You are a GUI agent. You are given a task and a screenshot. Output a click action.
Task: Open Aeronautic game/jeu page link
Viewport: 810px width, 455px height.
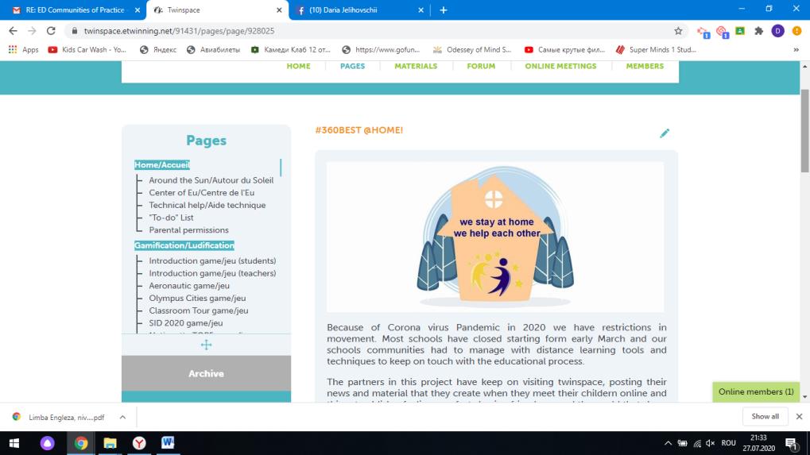(189, 286)
